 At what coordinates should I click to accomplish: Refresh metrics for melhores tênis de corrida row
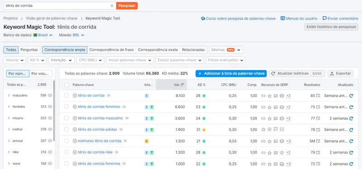pyautogui.click(x=351, y=141)
